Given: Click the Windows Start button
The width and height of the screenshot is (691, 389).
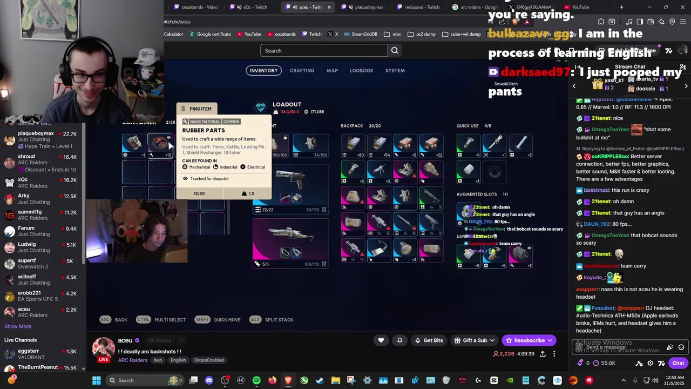Looking at the screenshot, I should (97, 380).
